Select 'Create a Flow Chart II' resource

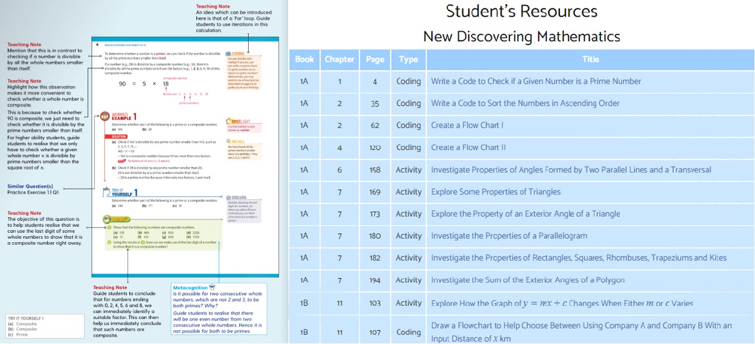point(468,148)
